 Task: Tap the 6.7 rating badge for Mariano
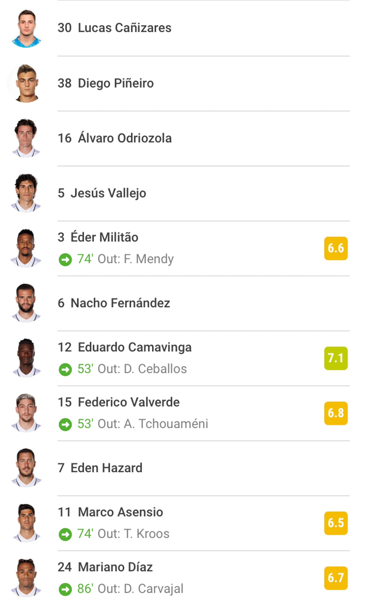pos(335,578)
